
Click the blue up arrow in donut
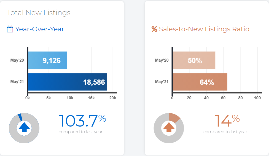[24, 127]
